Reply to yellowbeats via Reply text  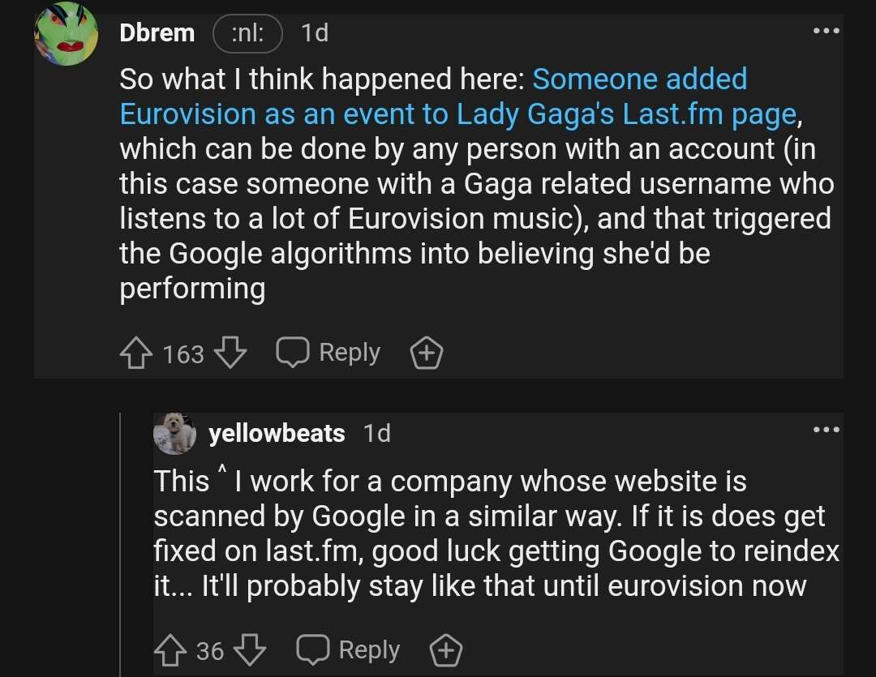tap(369, 650)
